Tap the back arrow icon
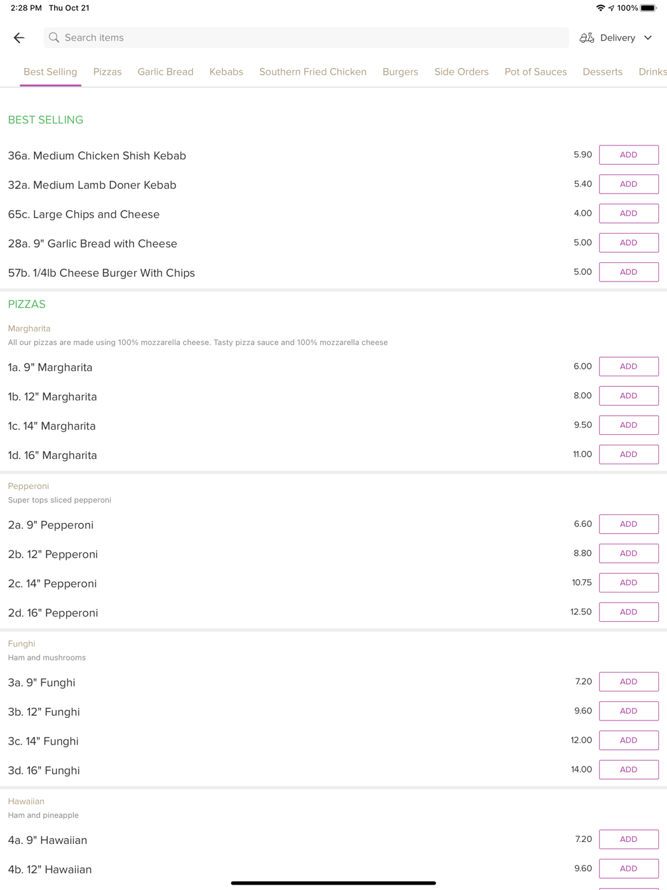 19,38
